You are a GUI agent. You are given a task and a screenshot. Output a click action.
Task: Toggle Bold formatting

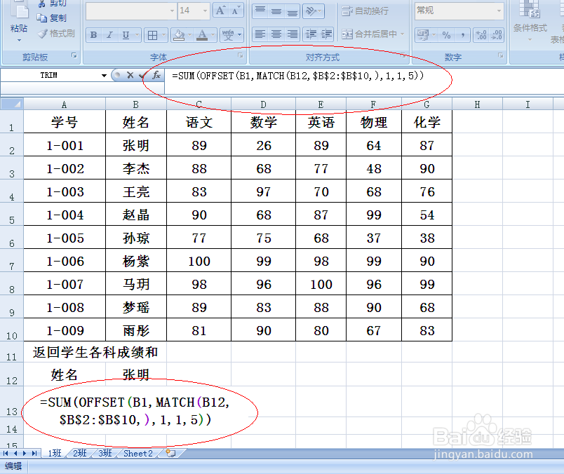(x=93, y=34)
